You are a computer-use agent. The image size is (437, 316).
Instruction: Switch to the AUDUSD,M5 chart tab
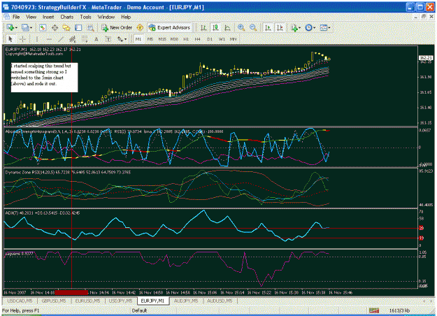[220, 301]
